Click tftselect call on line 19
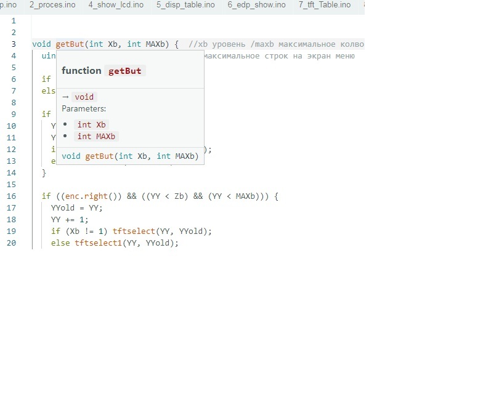483x394 pixels. 134,231
